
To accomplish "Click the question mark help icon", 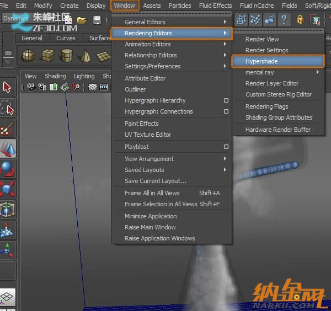I will click(x=284, y=20).
